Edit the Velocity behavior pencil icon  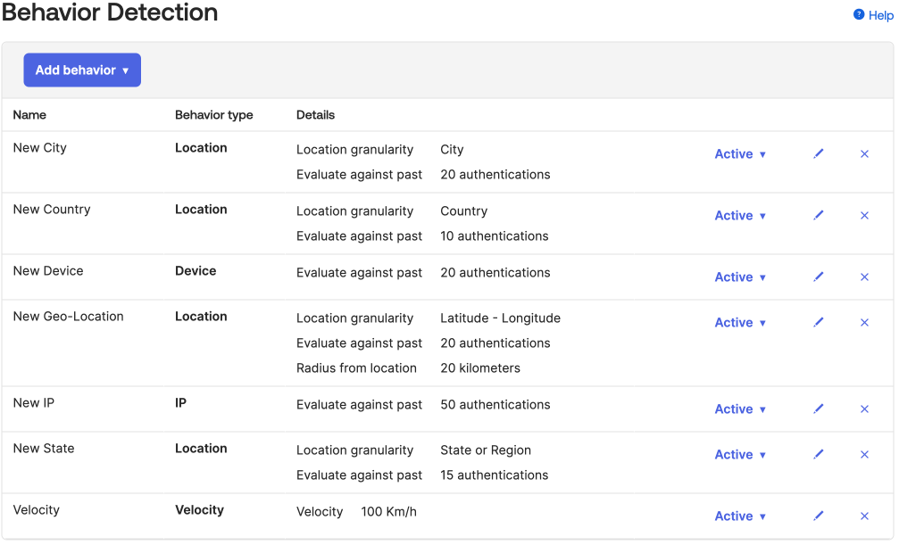pyautogui.click(x=819, y=516)
